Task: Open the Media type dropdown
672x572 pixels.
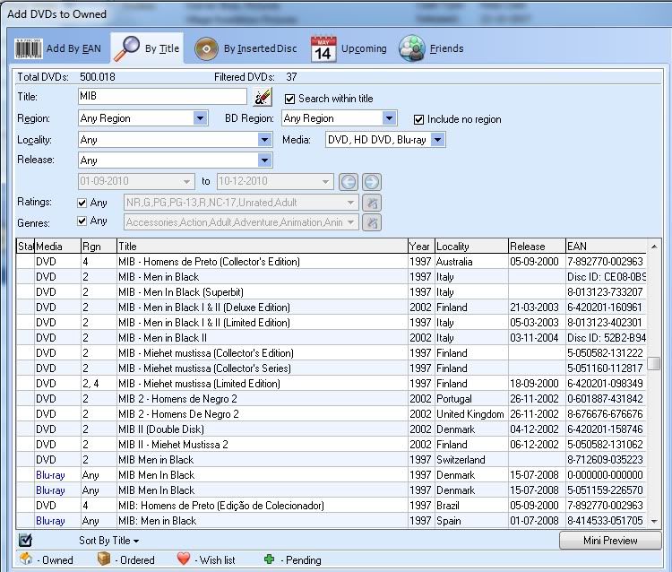Action: (x=437, y=139)
